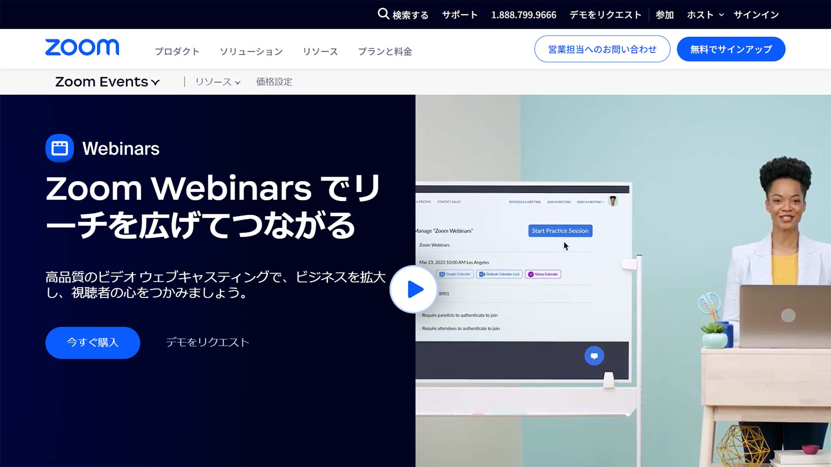Play the Webinars video
This screenshot has width=831, height=467.
[x=414, y=289]
